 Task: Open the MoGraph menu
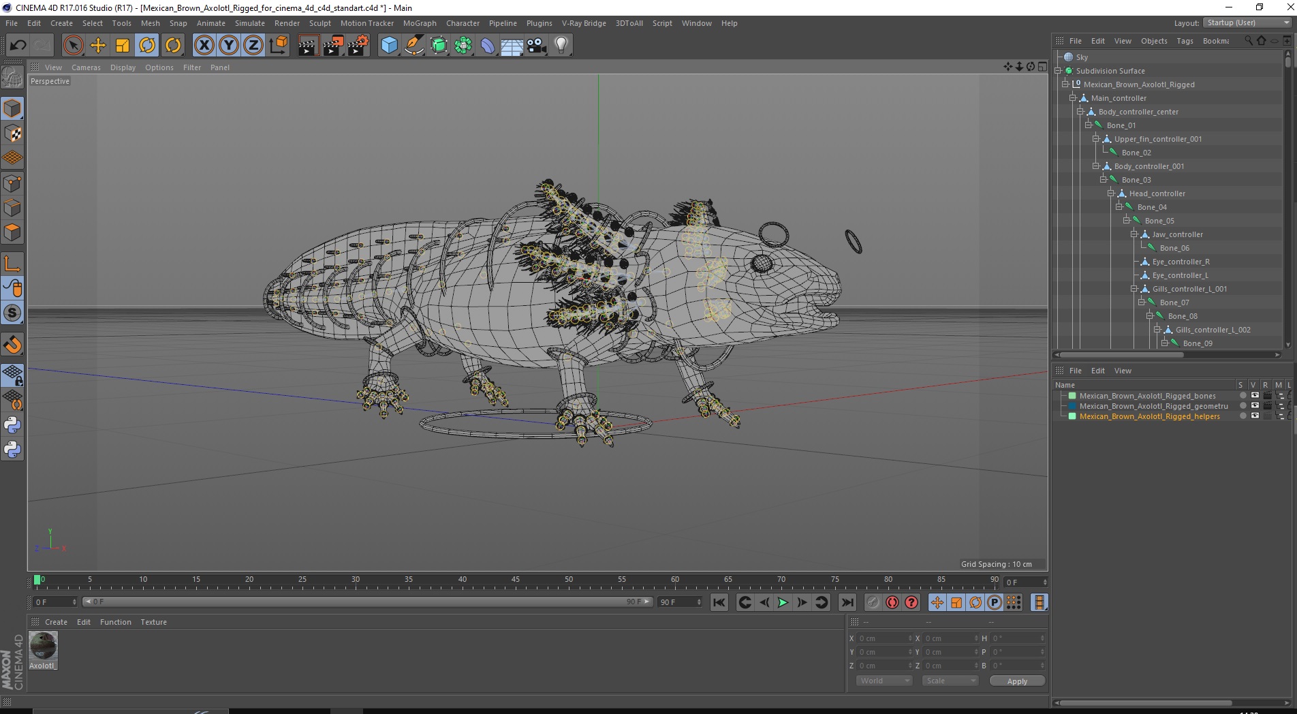420,23
